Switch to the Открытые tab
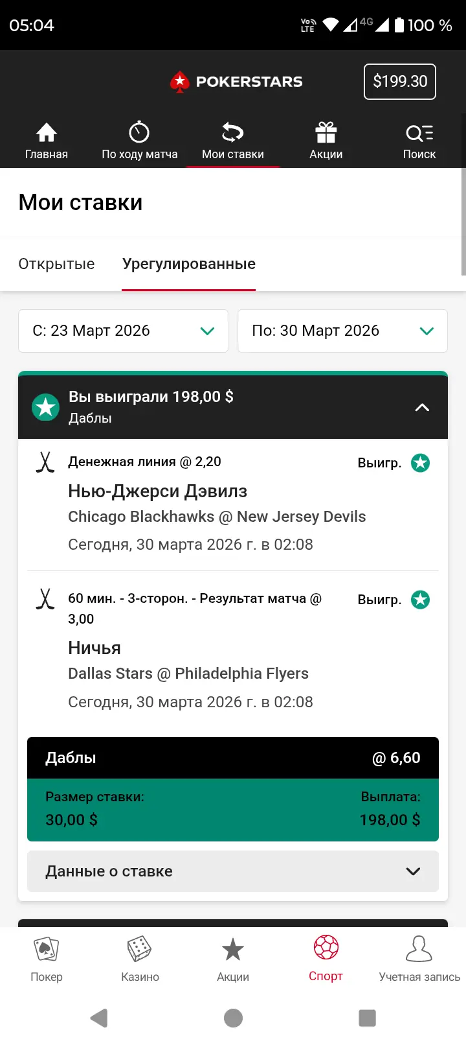Viewport: 466px width, 1045px height. click(56, 264)
